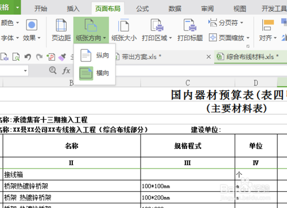This screenshot has height=208, width=287.
Task: Choose 纵向 portrait orientation
Action: [x=95, y=56]
